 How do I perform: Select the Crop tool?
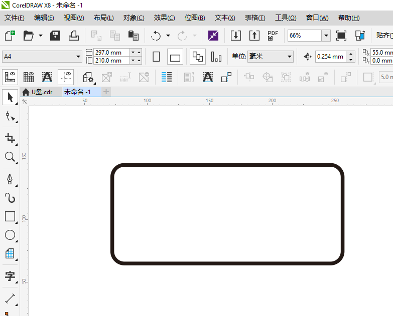(x=10, y=138)
